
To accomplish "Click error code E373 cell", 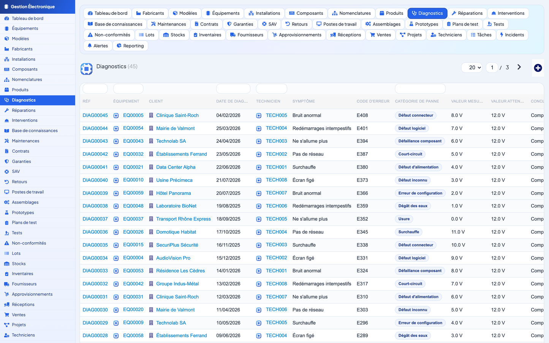I will [362, 180].
